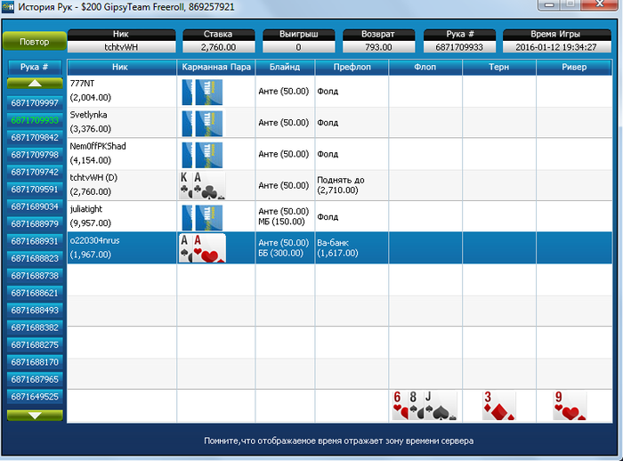Select player name 777NT
This screenshot has width=623, height=461.
[82, 84]
